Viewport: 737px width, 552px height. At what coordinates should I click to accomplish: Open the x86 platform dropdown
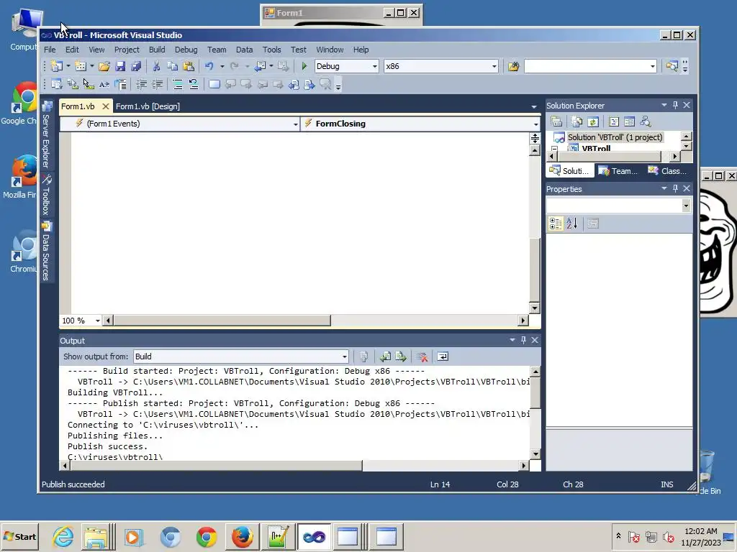click(494, 66)
